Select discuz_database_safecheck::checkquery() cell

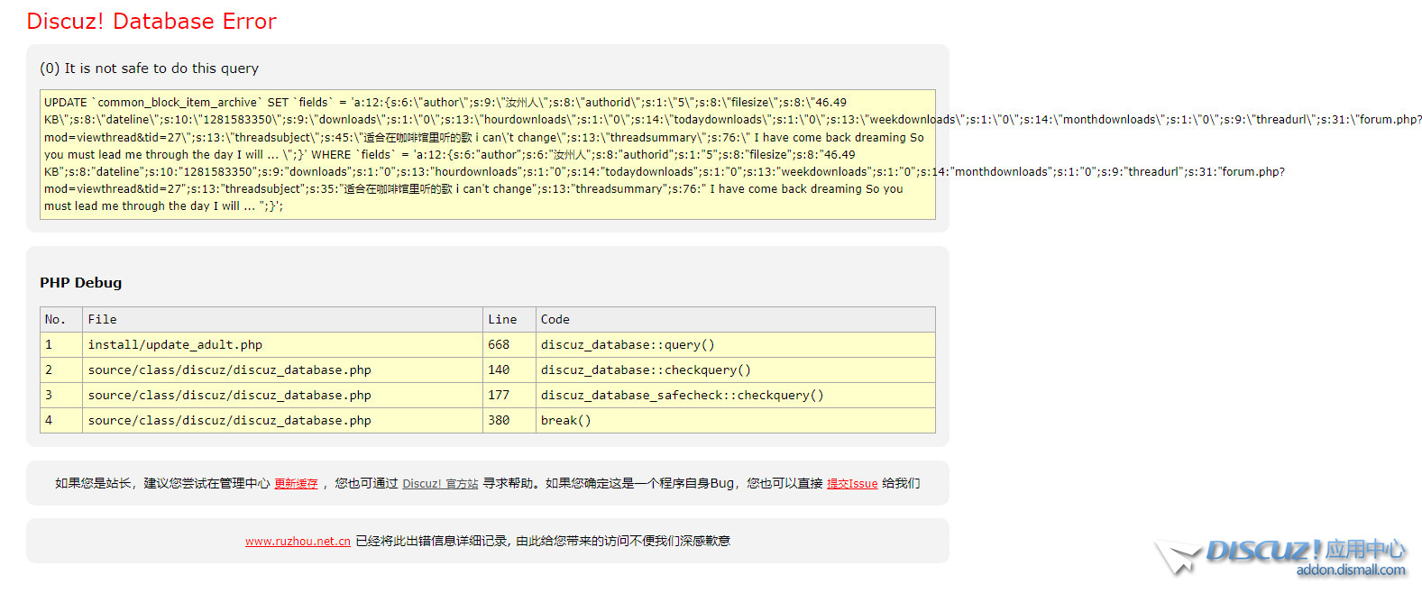[736, 396]
